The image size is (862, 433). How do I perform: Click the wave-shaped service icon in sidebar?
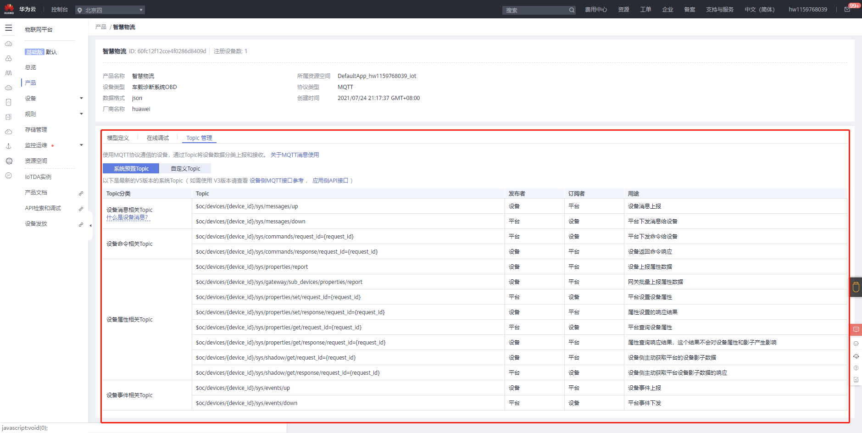9,73
